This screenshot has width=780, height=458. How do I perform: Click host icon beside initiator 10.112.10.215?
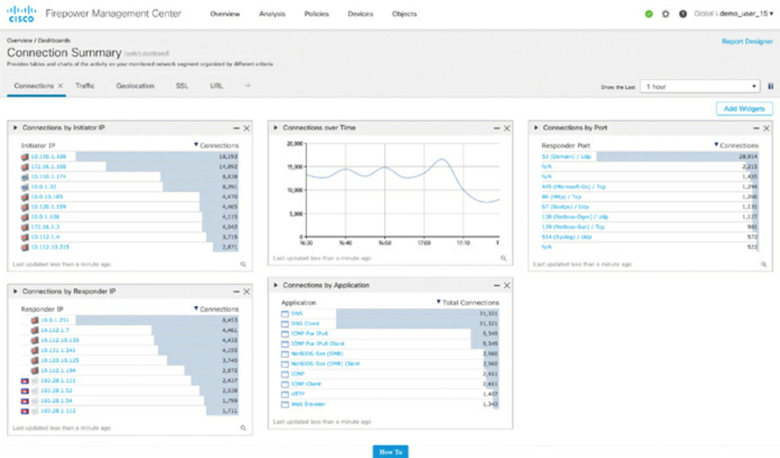click(25, 247)
